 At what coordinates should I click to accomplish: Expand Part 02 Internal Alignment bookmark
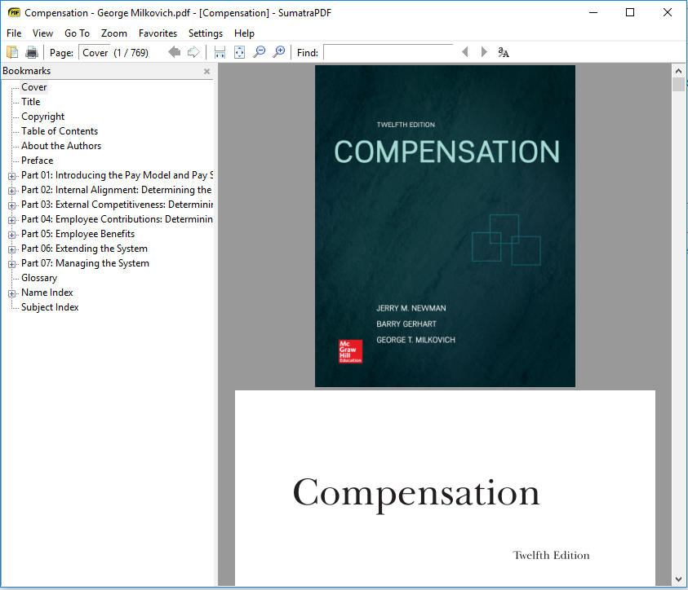point(12,191)
